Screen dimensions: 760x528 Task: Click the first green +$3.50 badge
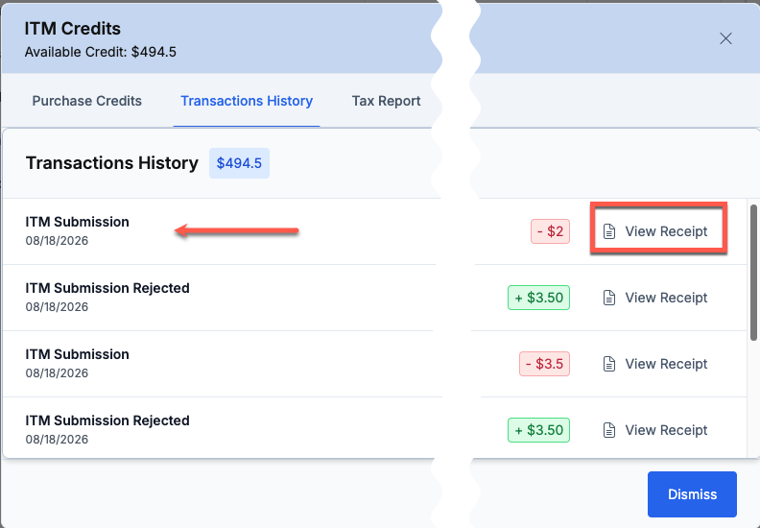tap(538, 298)
